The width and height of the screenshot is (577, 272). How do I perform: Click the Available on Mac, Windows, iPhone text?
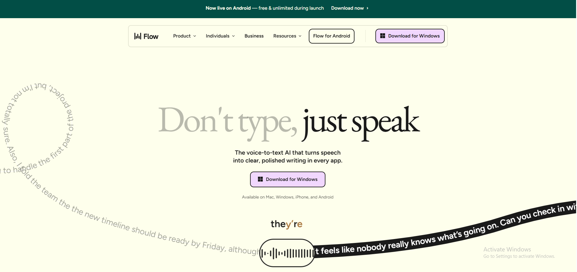tap(288, 197)
